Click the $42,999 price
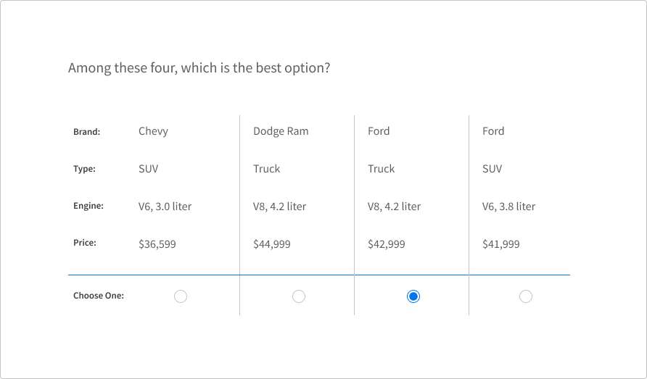 click(x=387, y=244)
